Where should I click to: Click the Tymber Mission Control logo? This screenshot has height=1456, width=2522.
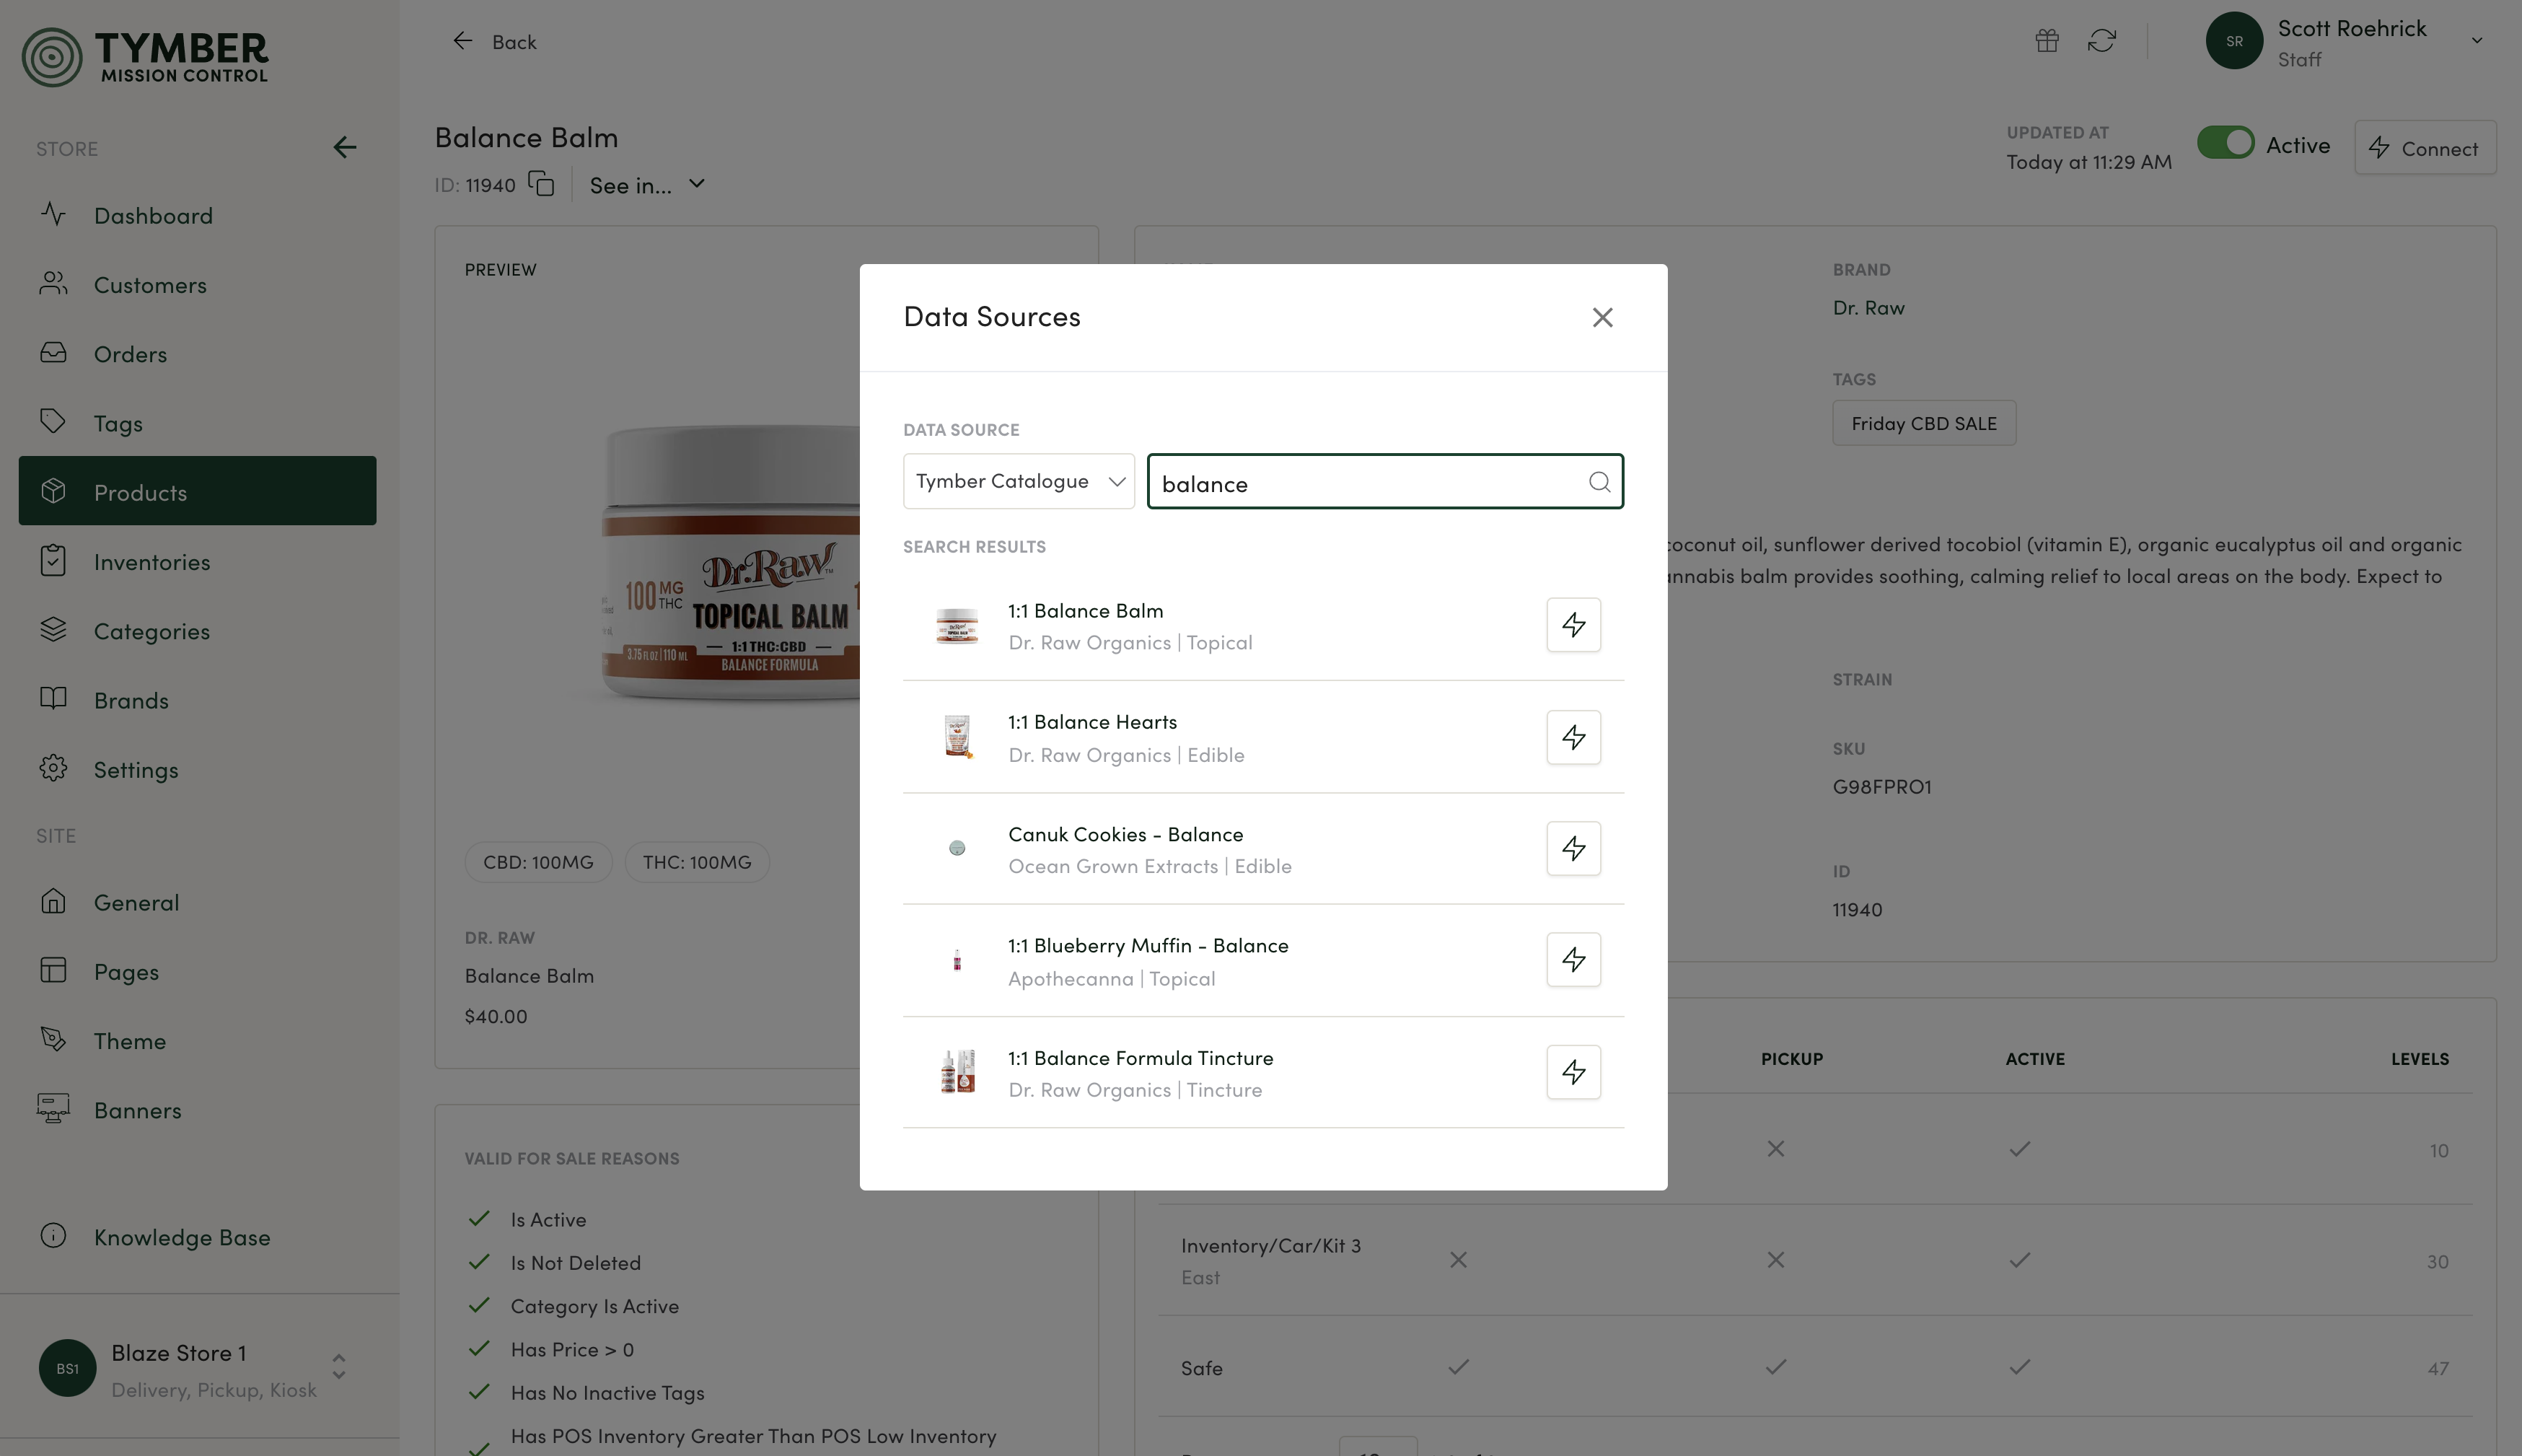coord(146,56)
